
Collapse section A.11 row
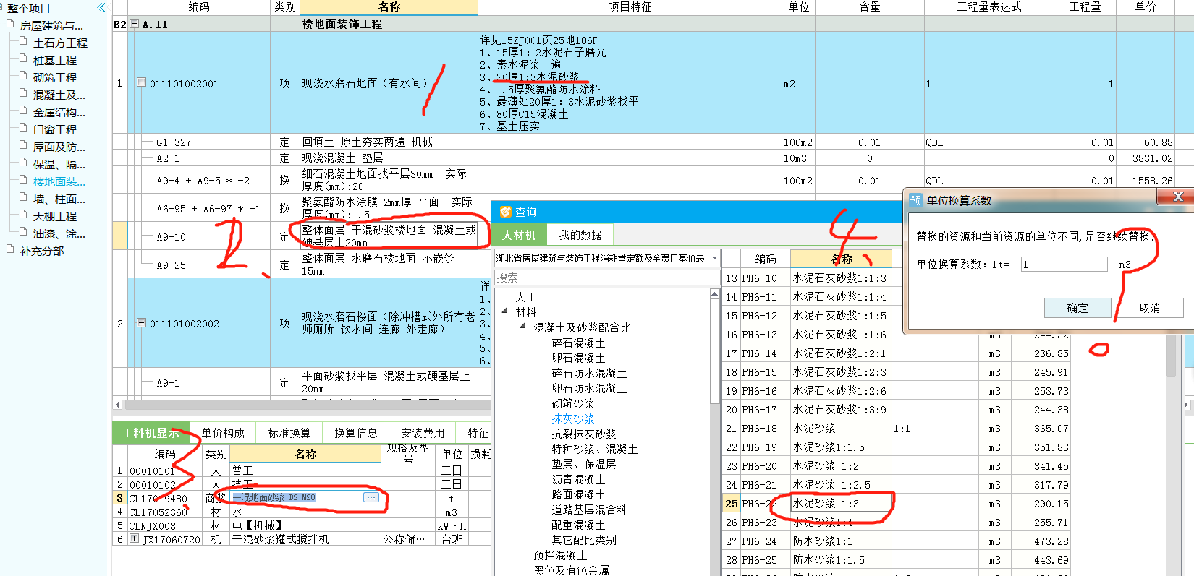coord(134,24)
